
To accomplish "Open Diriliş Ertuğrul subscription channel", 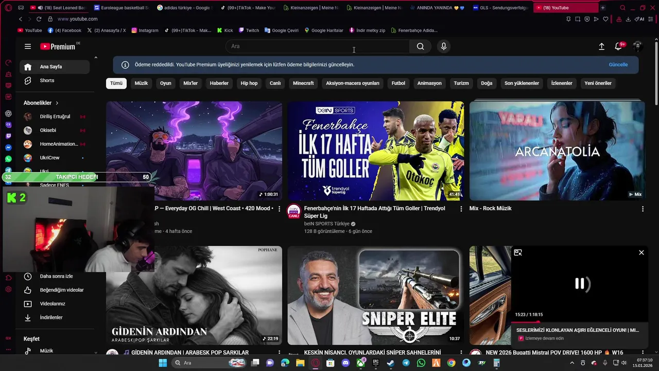I will pos(55,116).
